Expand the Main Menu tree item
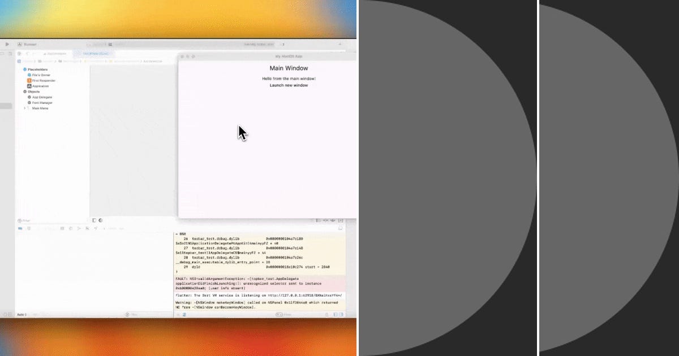 click(25, 108)
